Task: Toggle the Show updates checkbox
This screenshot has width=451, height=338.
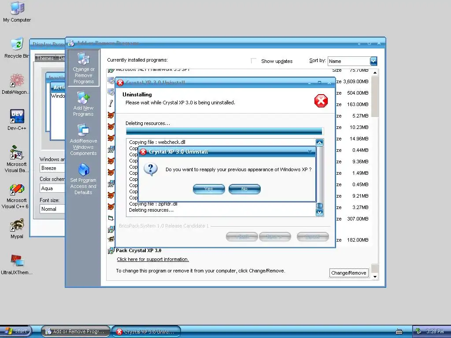Action: 253,61
